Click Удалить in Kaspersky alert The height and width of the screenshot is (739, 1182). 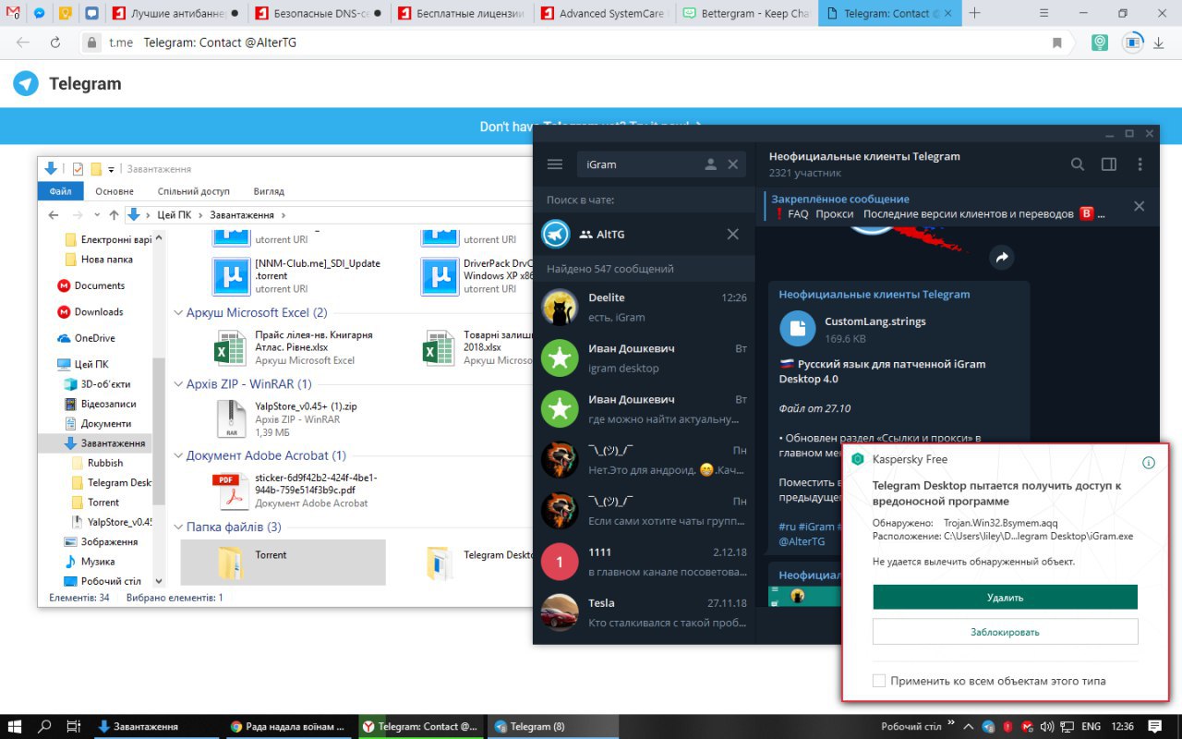1005,598
